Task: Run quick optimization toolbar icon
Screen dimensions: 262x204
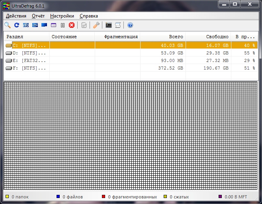Action: pyautogui.click(x=35, y=25)
